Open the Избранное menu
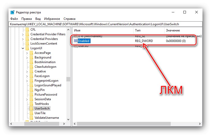The image size is (211, 135). point(52,19)
